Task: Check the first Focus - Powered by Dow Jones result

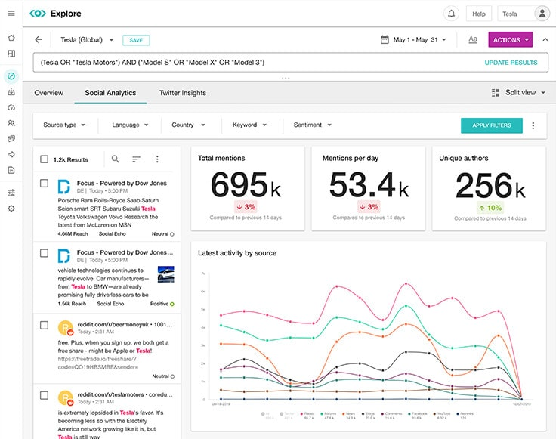Action: tap(44, 184)
